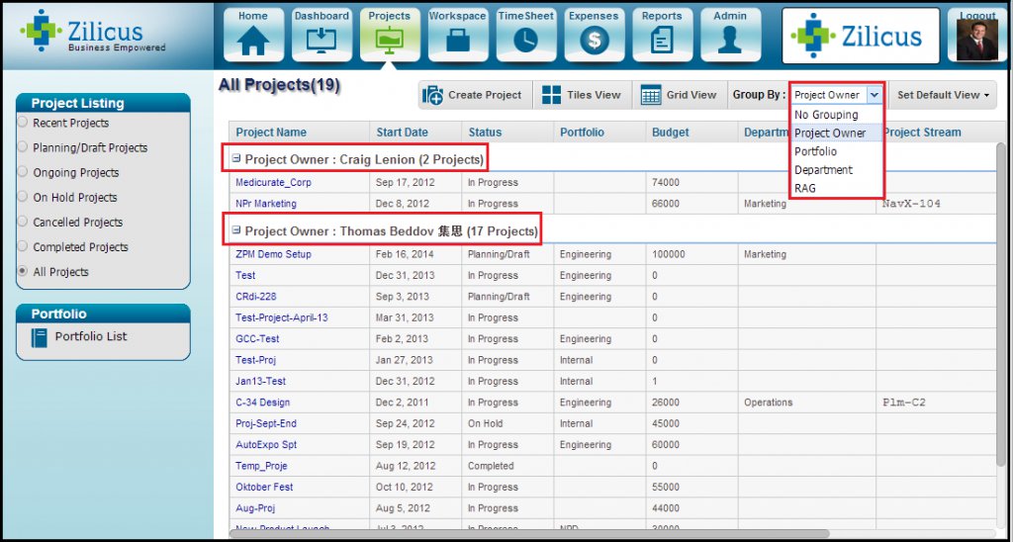Click the Create Project button
The width and height of the screenshot is (1013, 542).
[x=474, y=95]
